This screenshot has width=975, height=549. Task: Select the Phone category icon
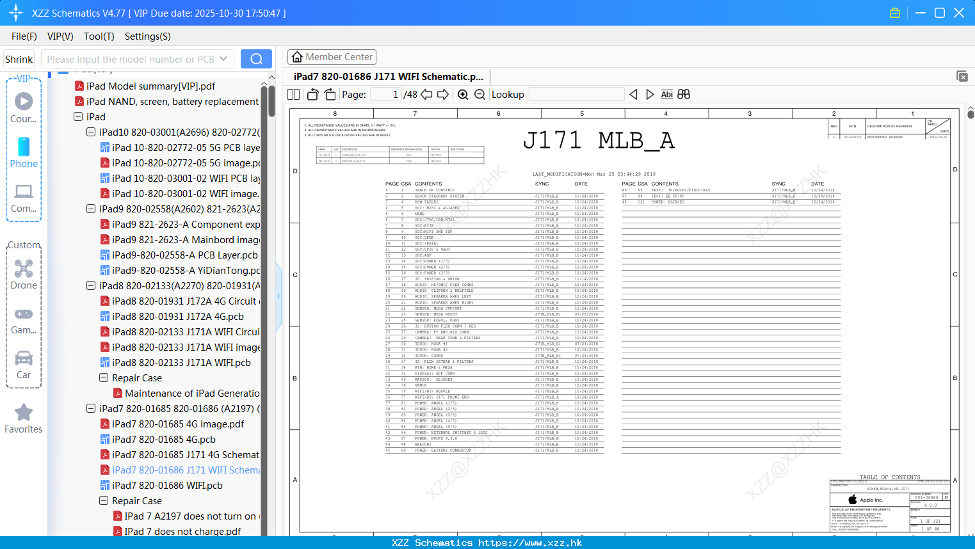click(24, 152)
